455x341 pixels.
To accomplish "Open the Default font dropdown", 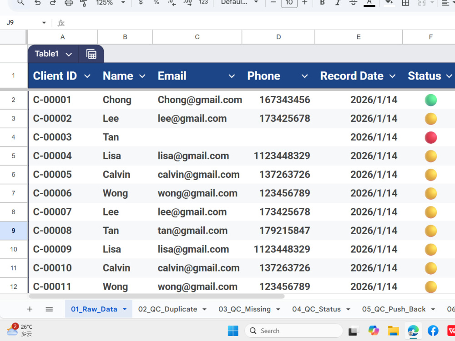I will click(x=239, y=2).
